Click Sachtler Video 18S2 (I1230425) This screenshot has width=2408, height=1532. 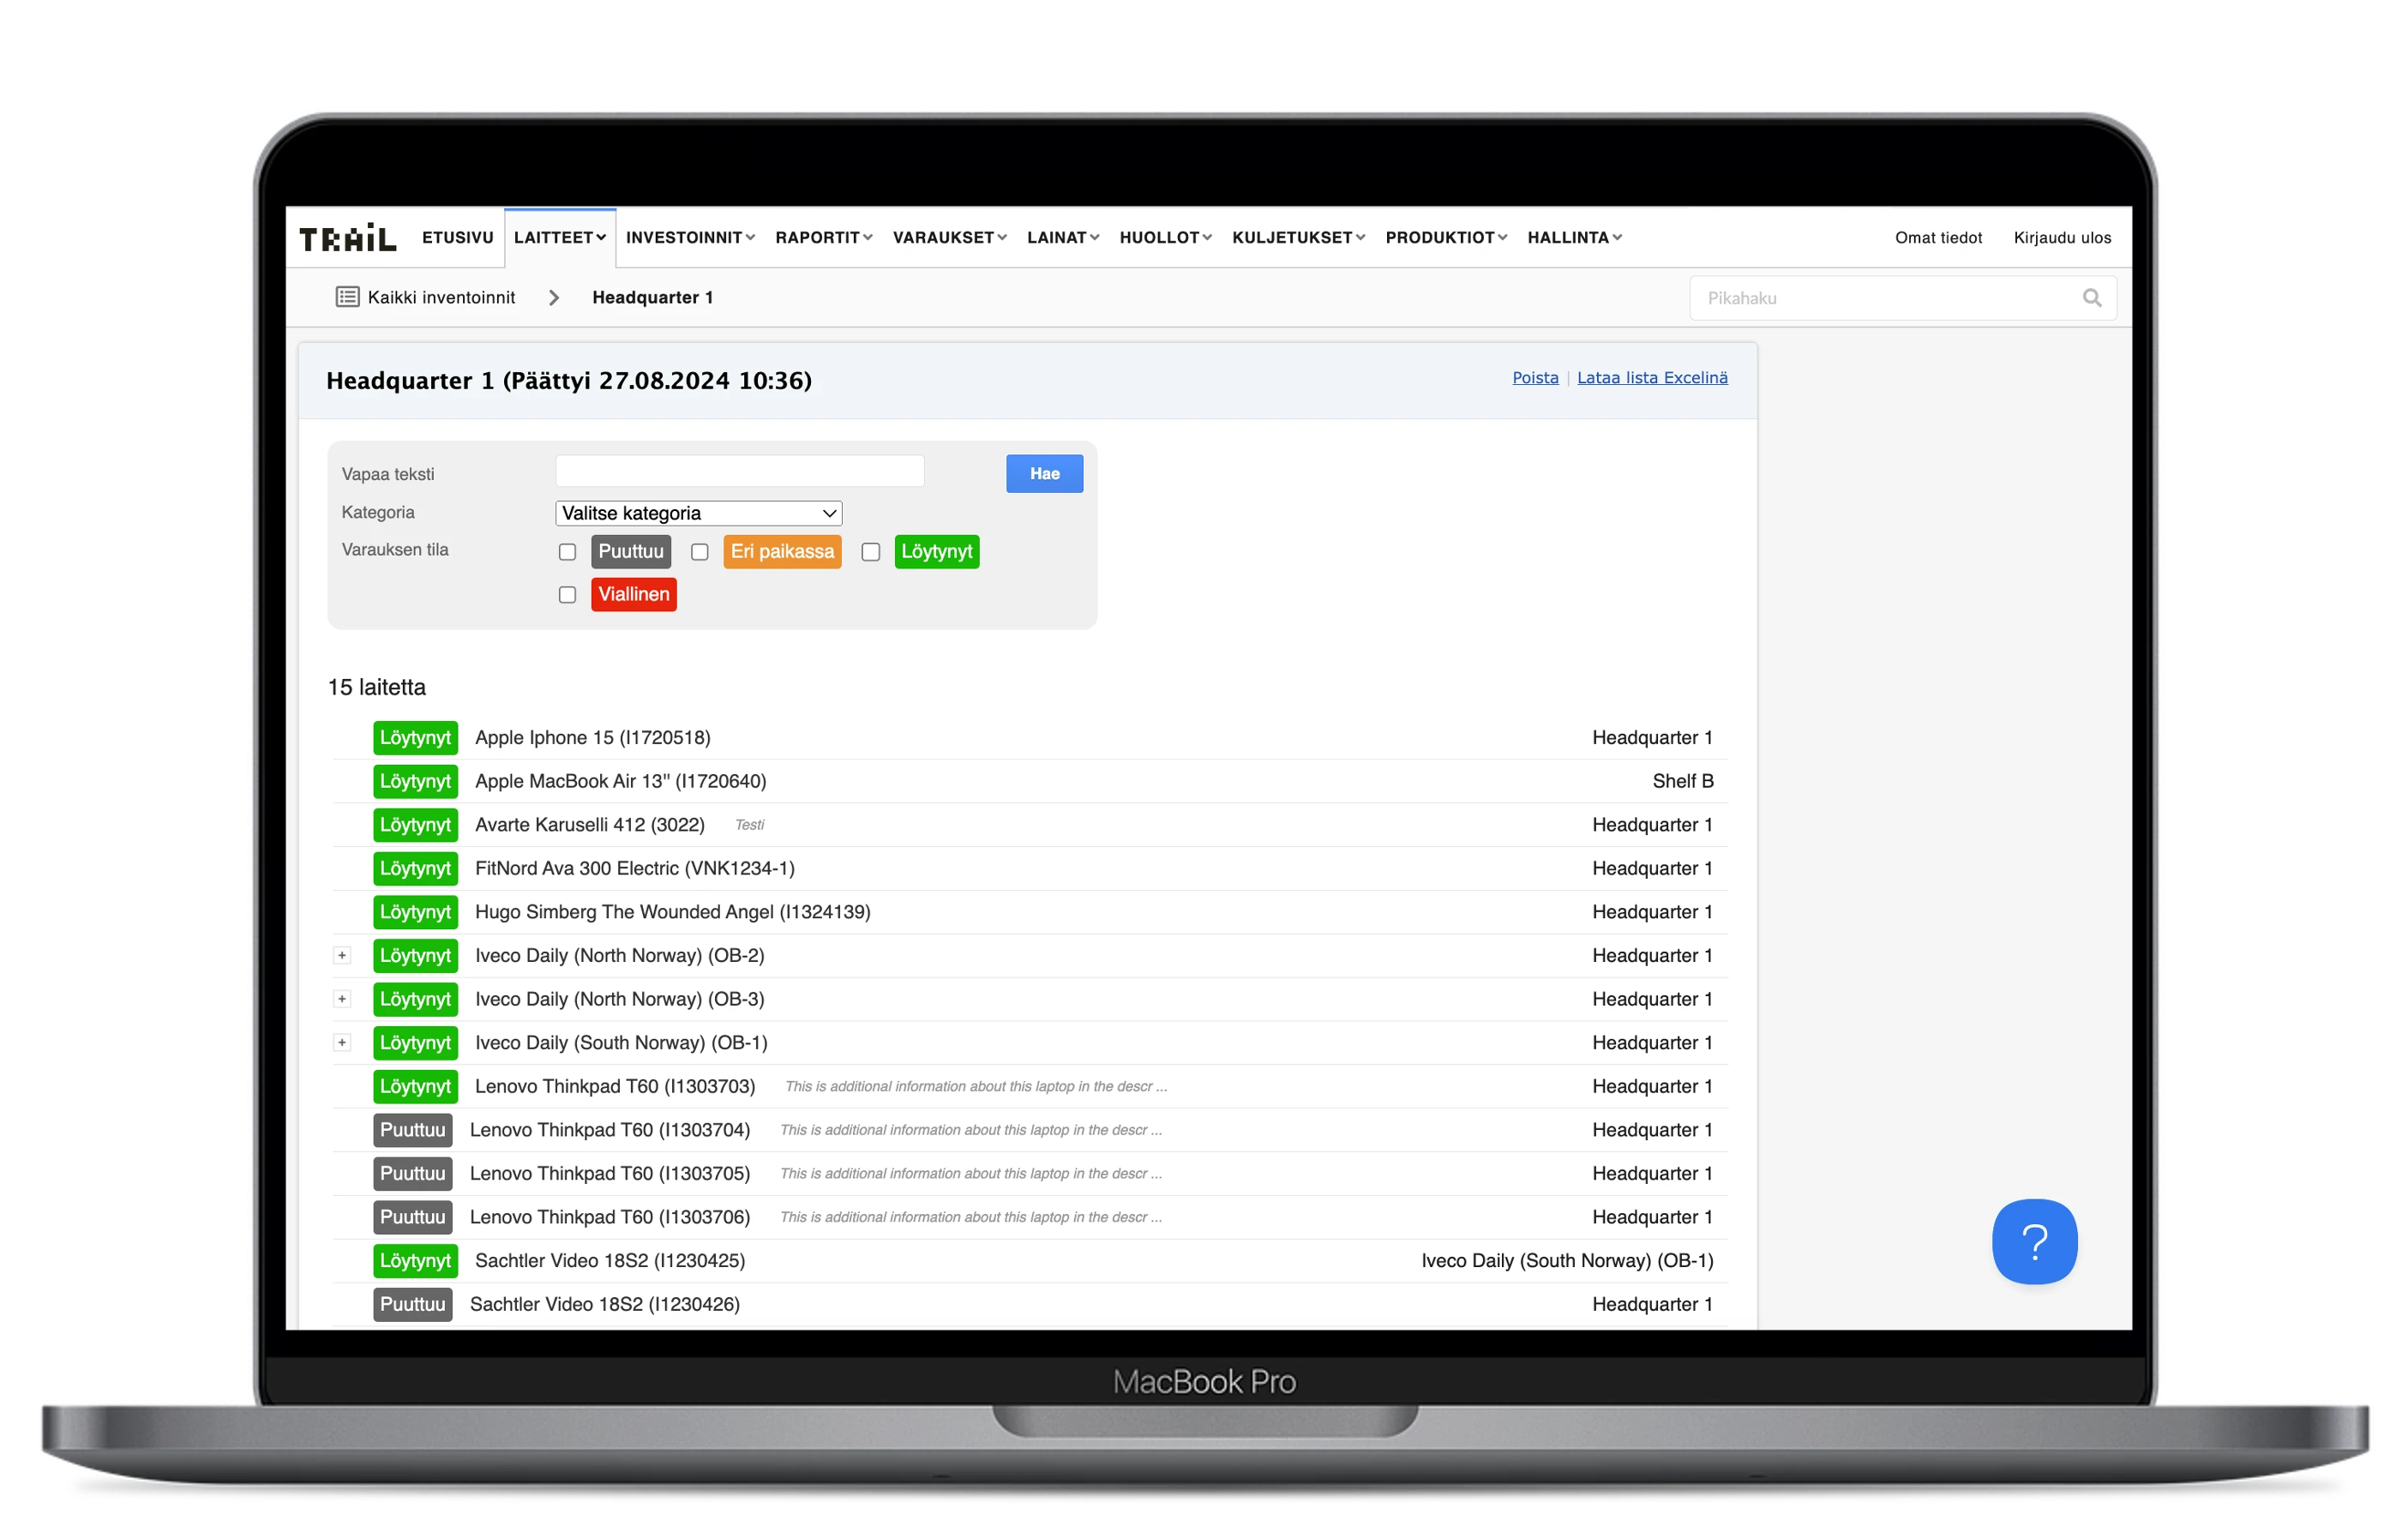point(609,1261)
